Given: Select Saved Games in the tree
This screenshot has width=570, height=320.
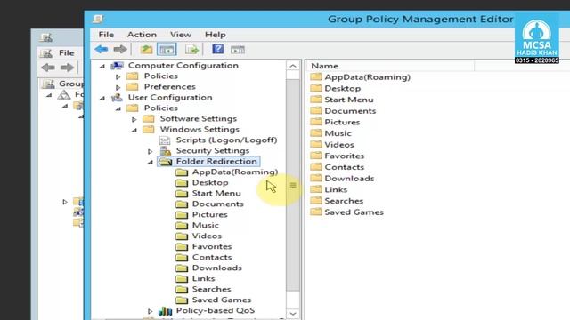Looking at the screenshot, I should tap(222, 300).
